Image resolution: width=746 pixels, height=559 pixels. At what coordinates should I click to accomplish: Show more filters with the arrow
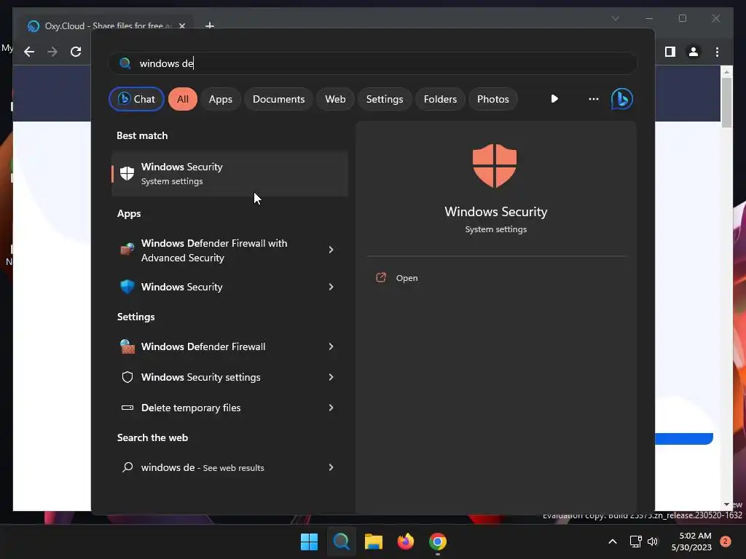[554, 99]
